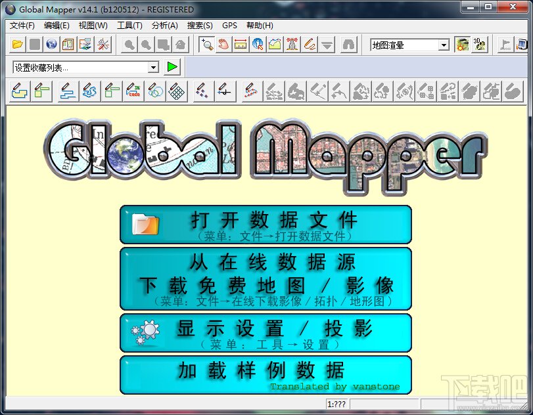Click the Global Mapper logo image

[x=266, y=156]
